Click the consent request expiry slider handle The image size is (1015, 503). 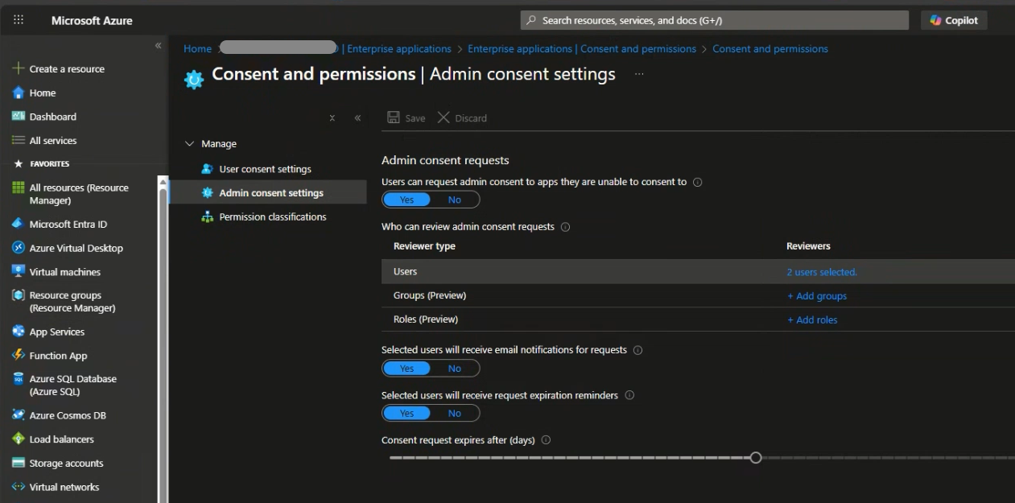click(755, 457)
